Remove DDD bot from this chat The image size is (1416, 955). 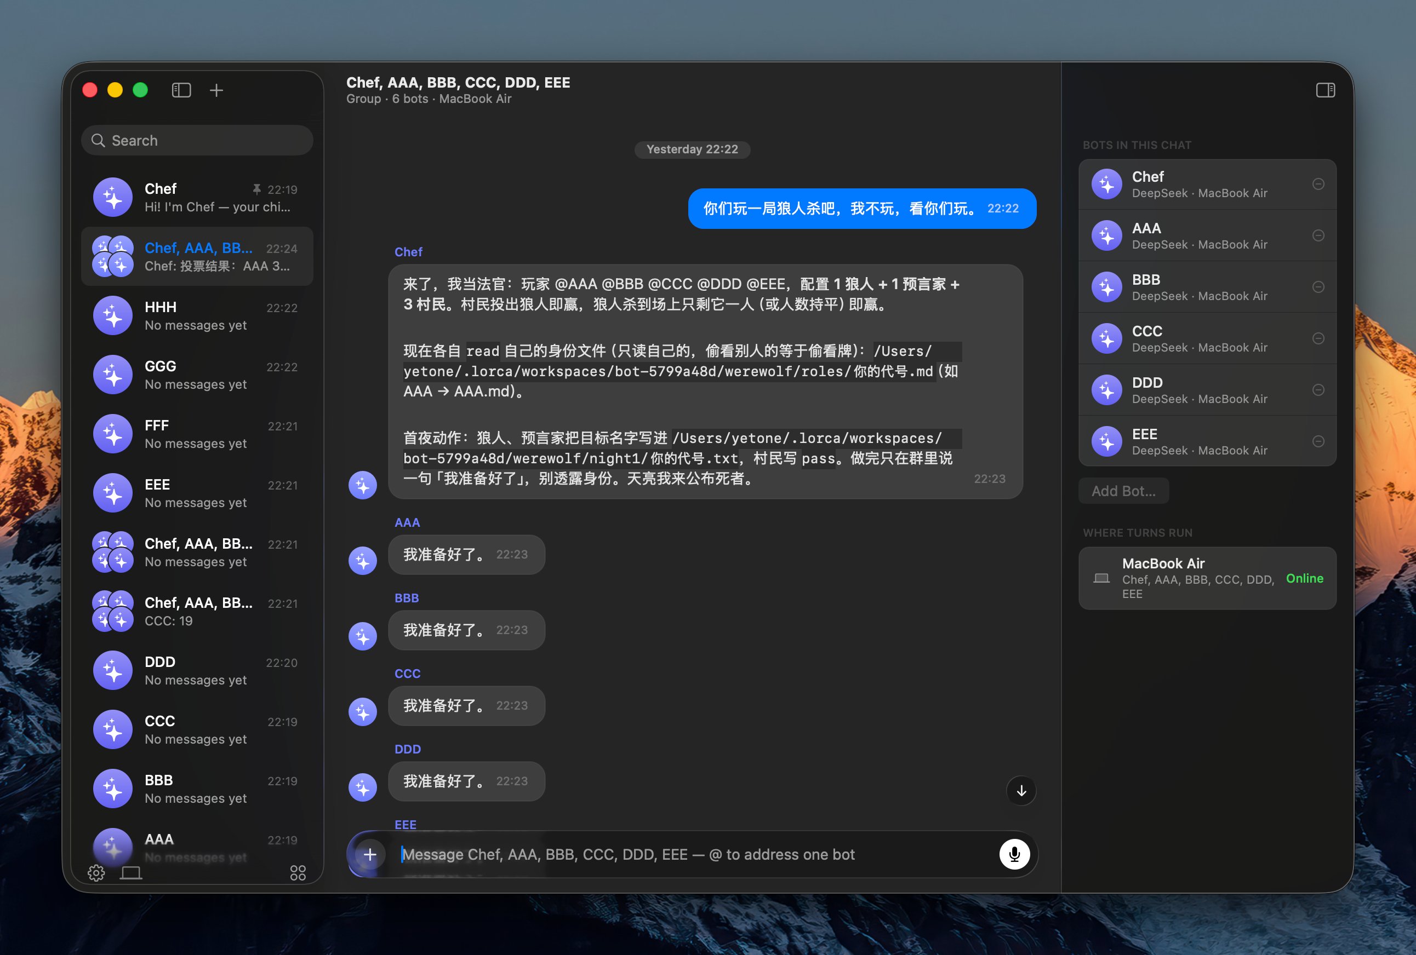pyautogui.click(x=1318, y=389)
